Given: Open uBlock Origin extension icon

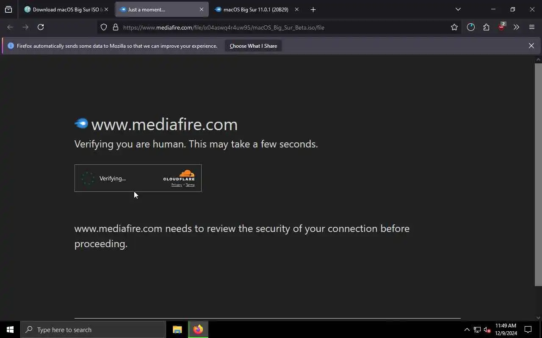Looking at the screenshot, I should coord(501,27).
